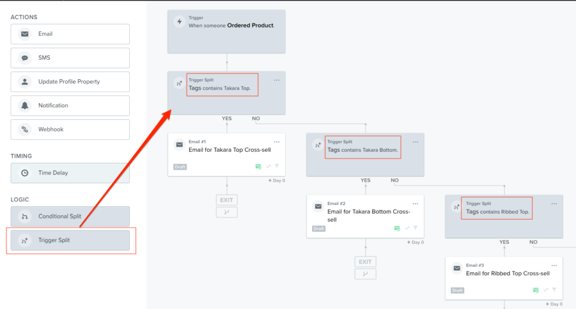The width and height of the screenshot is (576, 309).
Task: Toggle green smart sending icon on Email #3
Action: [536, 290]
